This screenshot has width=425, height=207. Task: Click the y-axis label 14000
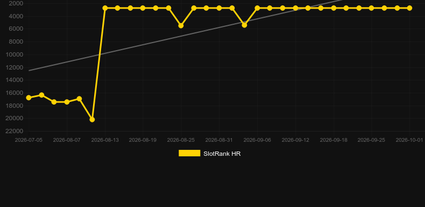coord(15,80)
